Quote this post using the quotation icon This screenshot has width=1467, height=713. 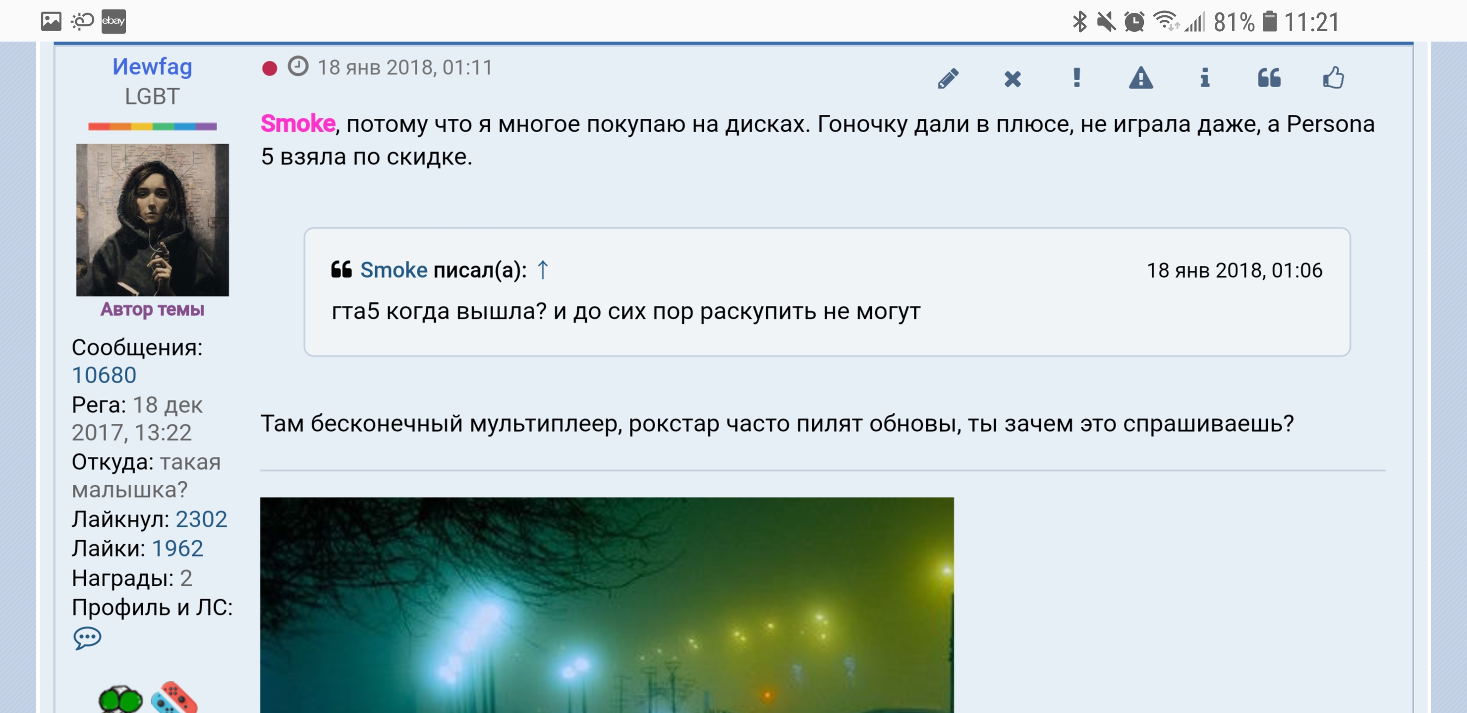(1269, 78)
